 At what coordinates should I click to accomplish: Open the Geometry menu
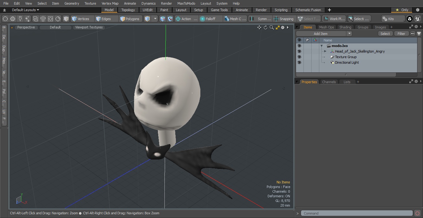[x=72, y=3]
